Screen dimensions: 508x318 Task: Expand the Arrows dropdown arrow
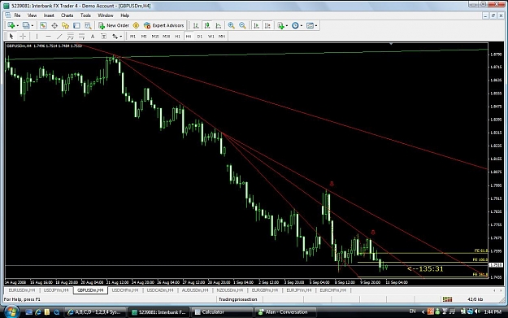pyautogui.click(x=121, y=37)
